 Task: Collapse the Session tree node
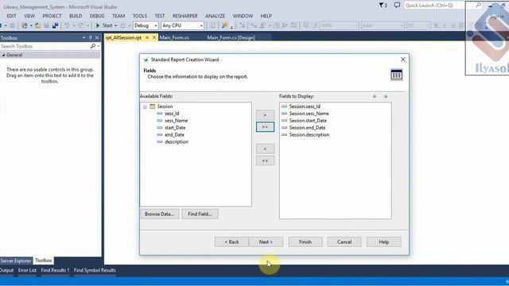[145, 106]
